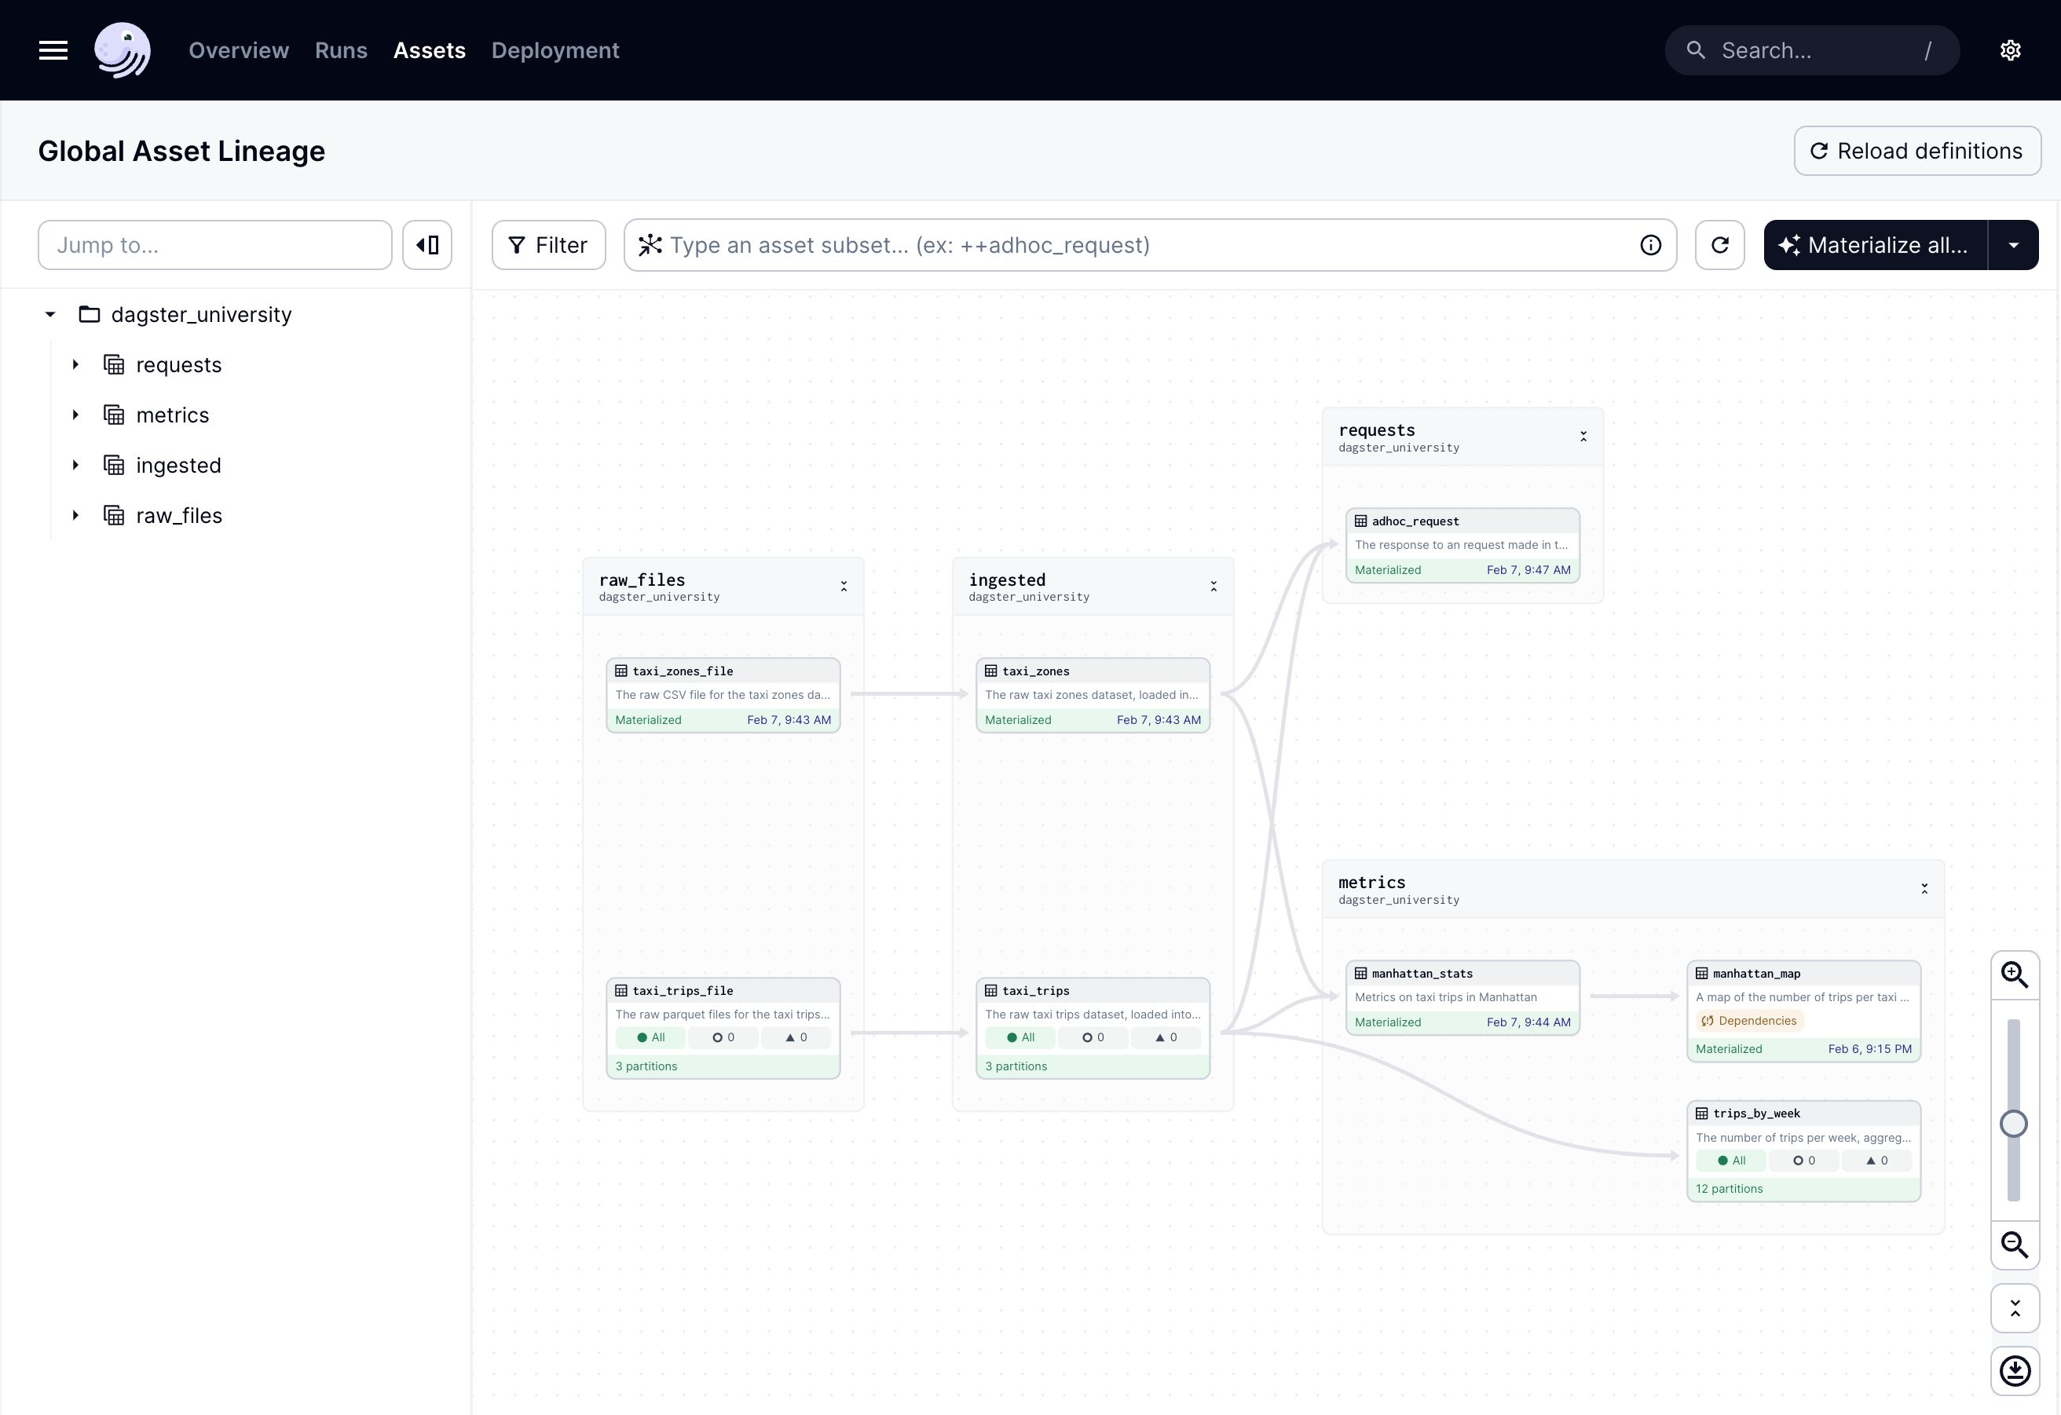Image resolution: width=2061 pixels, height=1415 pixels.
Task: Click the zoom out magnifier icon
Action: (x=2015, y=1245)
